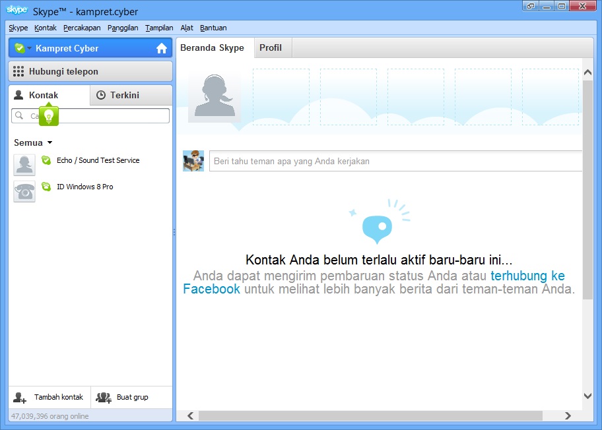Click the Tambah kontak add-person icon
602x430 pixels.
(x=20, y=398)
